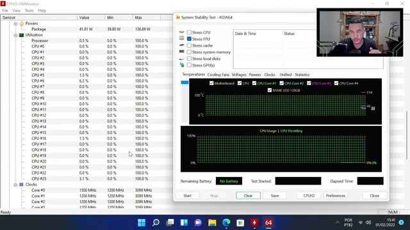This screenshot has height=230, width=410.
Task: Click the Save button
Action: coord(275,195)
